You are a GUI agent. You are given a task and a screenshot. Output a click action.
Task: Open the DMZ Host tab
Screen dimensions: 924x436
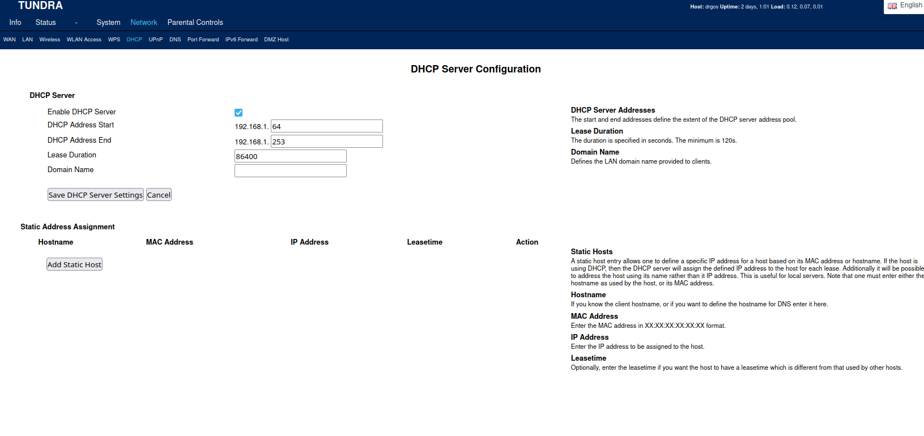(x=276, y=40)
